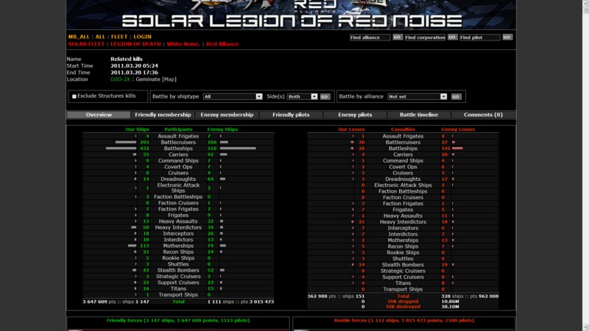589x331 pixels.
Task: Click Heavy Interdictors in Casualties list
Action: (x=403, y=222)
